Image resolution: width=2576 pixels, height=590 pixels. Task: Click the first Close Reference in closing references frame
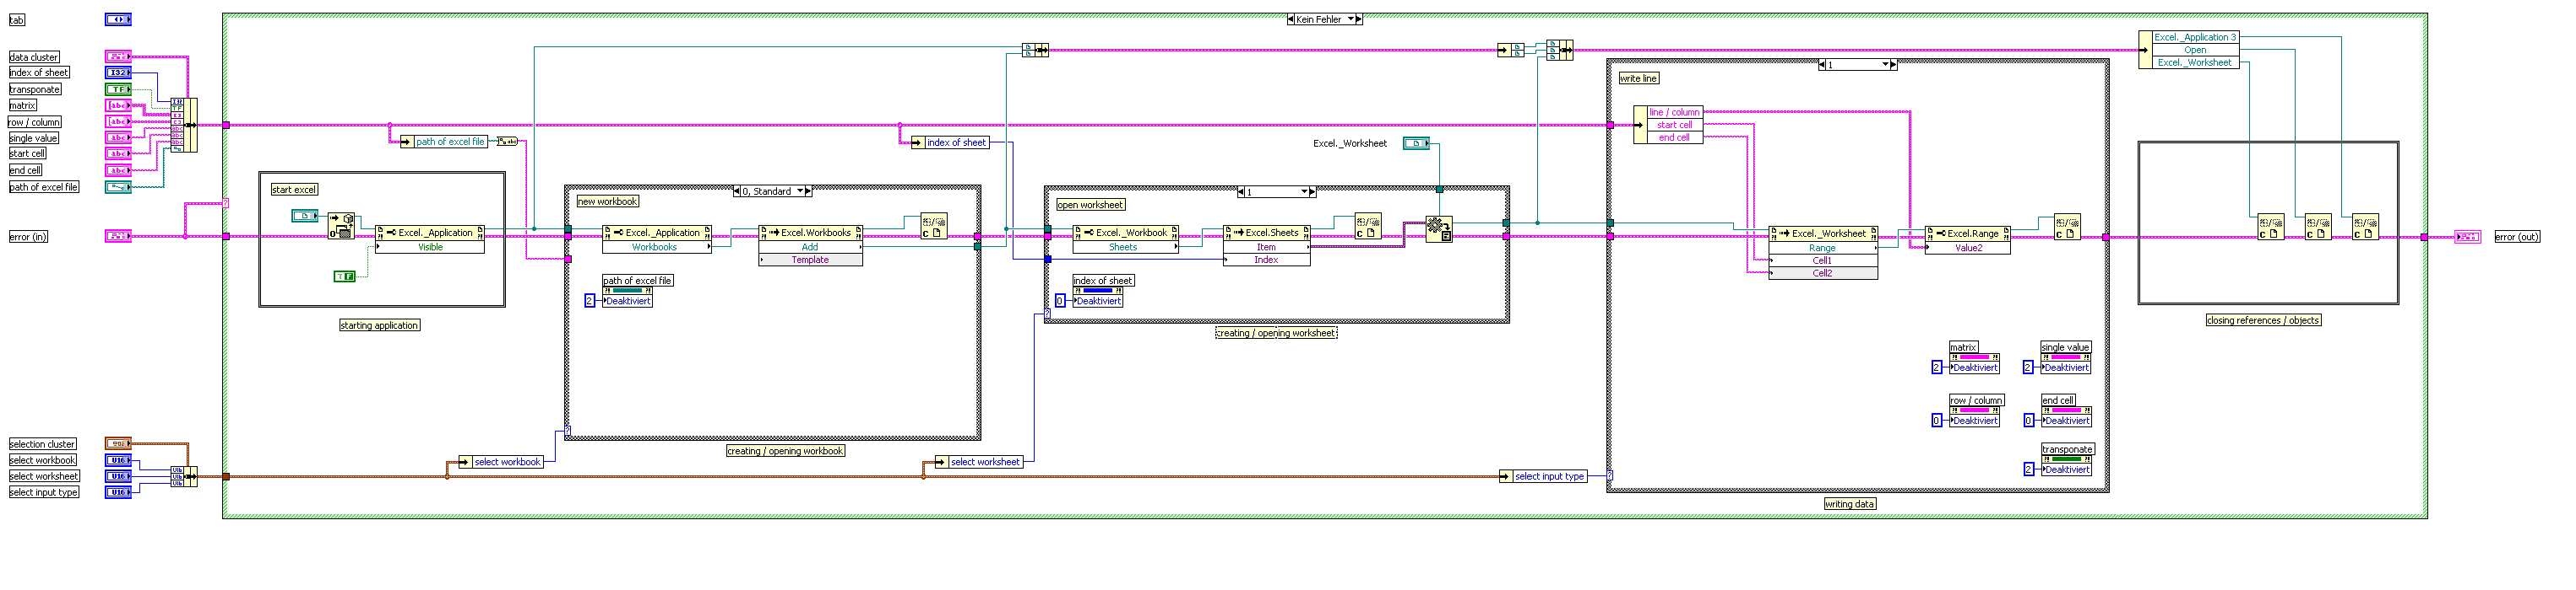click(x=2271, y=228)
